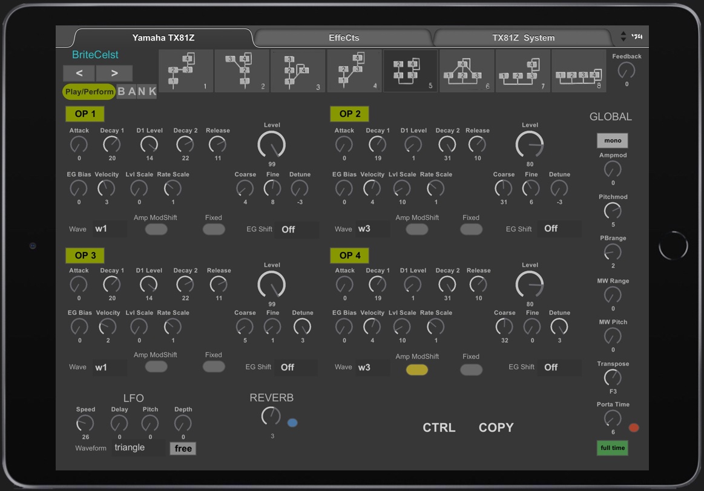Select FM algorithm 1 diagram

(x=185, y=71)
